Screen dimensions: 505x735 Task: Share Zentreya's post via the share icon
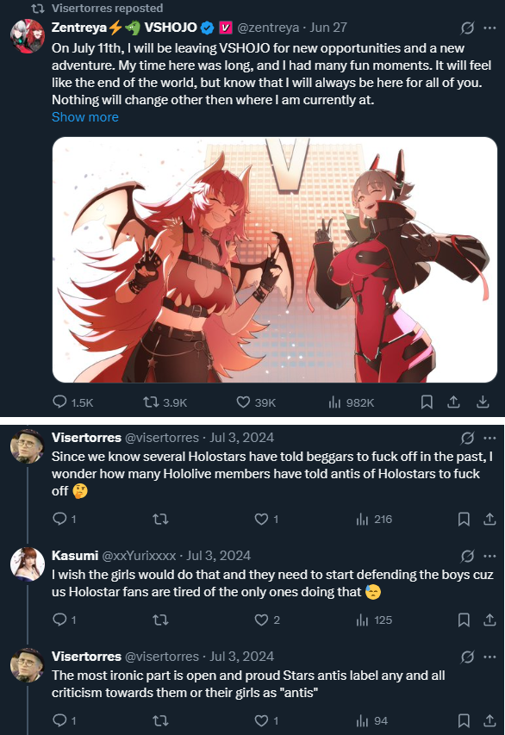click(x=453, y=402)
